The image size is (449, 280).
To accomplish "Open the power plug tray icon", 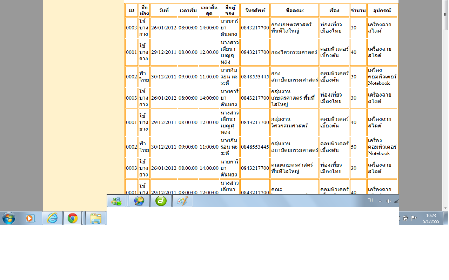I will (405, 218).
